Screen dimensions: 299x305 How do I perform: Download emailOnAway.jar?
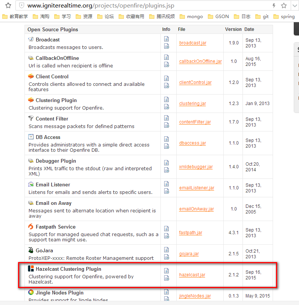[x=197, y=209]
